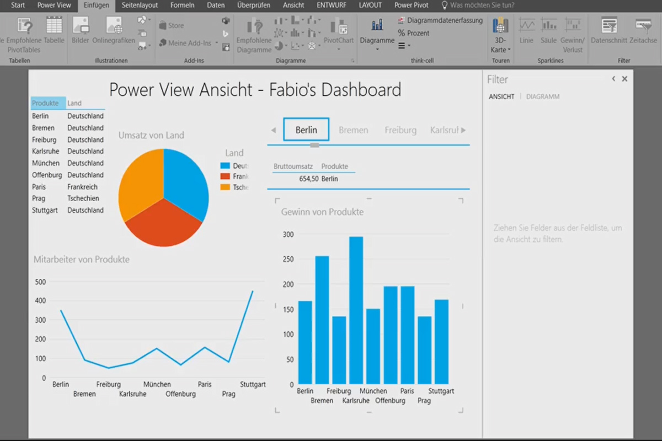Open the Formeln ribbon tab
The height and width of the screenshot is (441, 662).
click(182, 5)
